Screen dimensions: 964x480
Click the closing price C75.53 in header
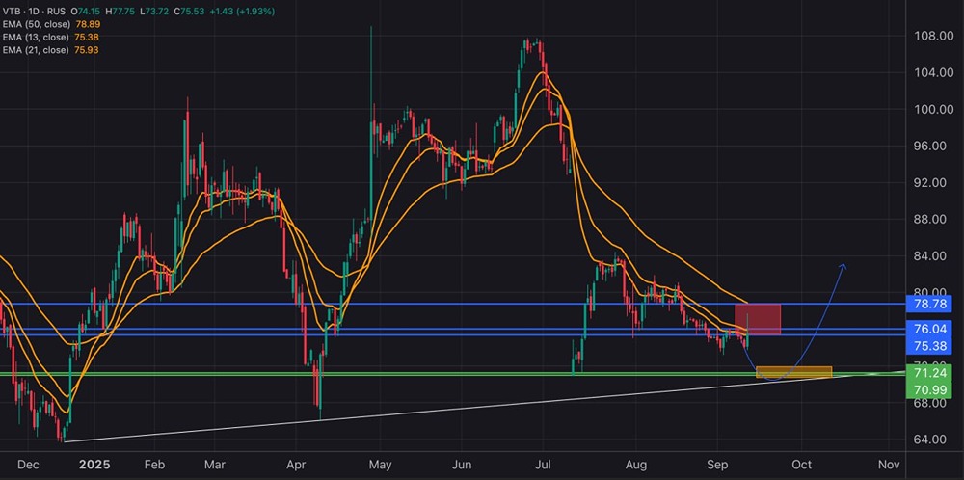[191, 12]
